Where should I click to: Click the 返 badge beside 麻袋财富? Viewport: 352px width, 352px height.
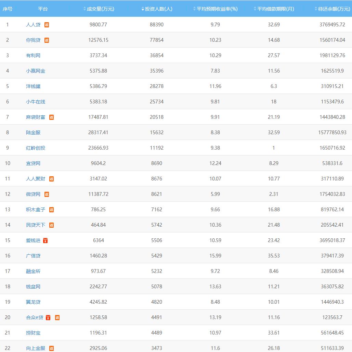(x=51, y=117)
